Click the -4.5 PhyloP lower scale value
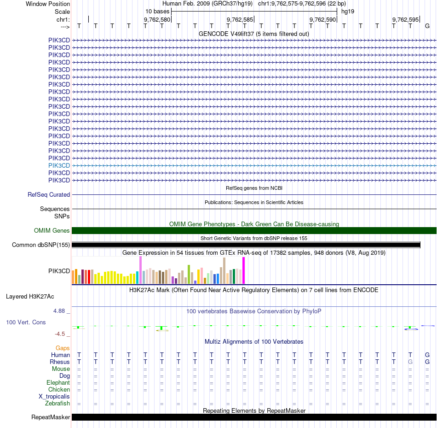The height and width of the screenshot is (428, 437). point(60,334)
